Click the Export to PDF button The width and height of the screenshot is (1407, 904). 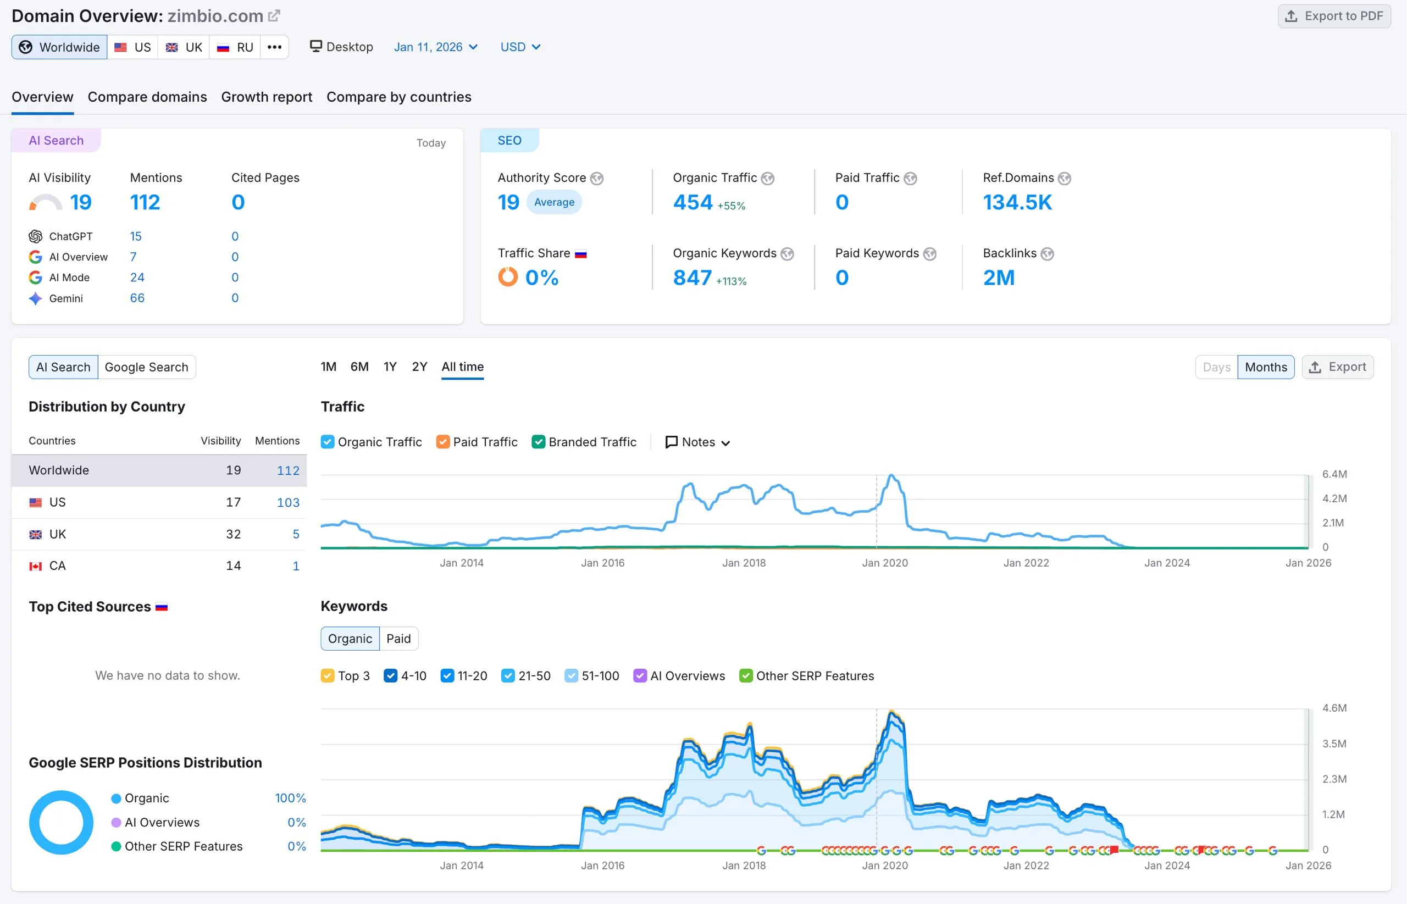pyautogui.click(x=1333, y=16)
